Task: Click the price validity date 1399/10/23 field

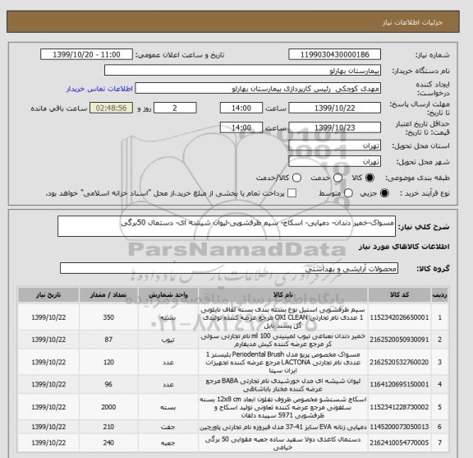Action: 334,127
